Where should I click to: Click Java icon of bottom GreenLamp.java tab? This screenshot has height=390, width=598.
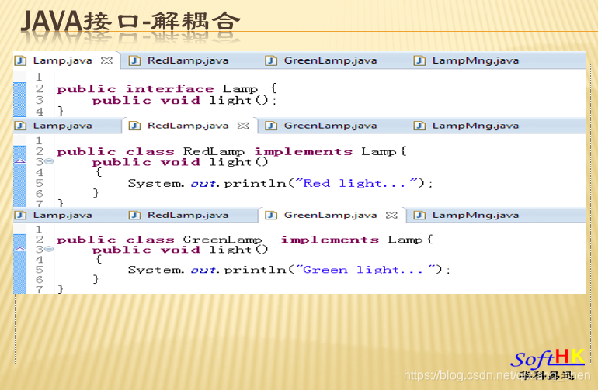coord(271,216)
